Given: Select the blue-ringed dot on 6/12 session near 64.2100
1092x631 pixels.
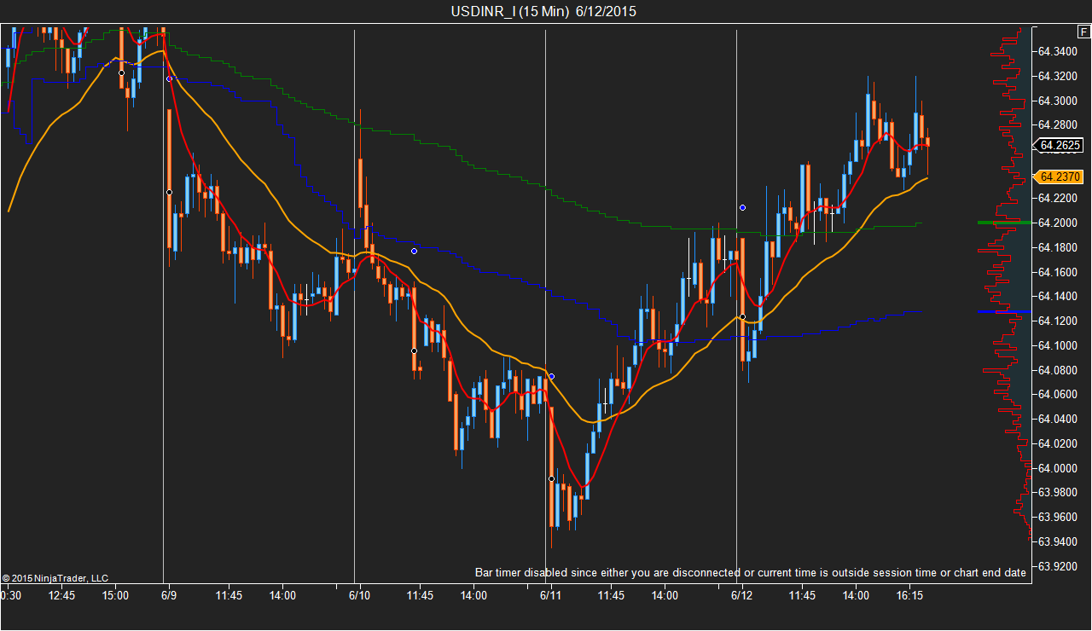Looking at the screenshot, I should click(x=743, y=207).
